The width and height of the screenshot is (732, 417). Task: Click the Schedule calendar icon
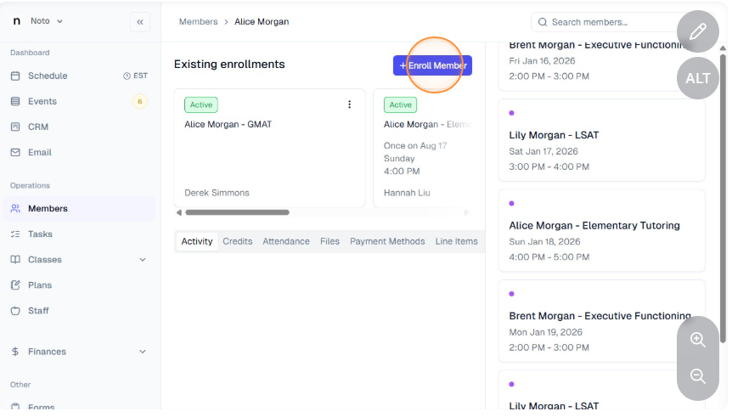point(15,76)
